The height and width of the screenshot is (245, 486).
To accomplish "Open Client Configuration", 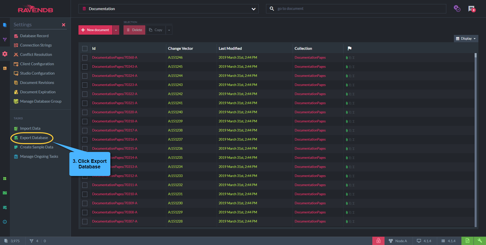I will (x=37, y=64).
